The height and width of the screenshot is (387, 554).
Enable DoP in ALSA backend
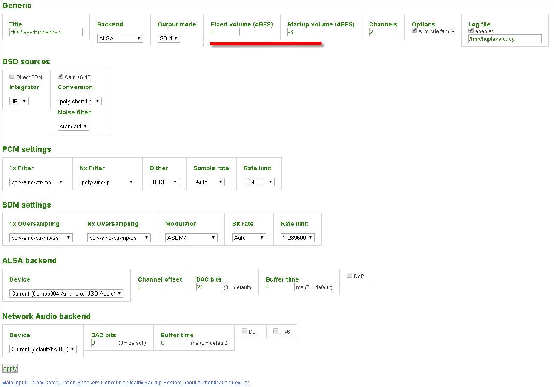coord(350,276)
